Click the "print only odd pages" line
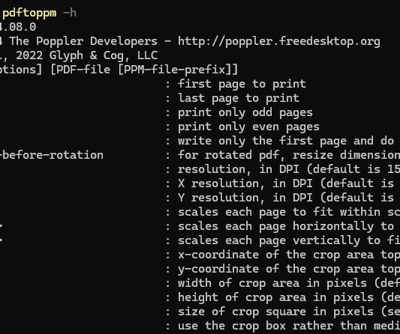This screenshot has height=334, width=400. tap(245, 112)
